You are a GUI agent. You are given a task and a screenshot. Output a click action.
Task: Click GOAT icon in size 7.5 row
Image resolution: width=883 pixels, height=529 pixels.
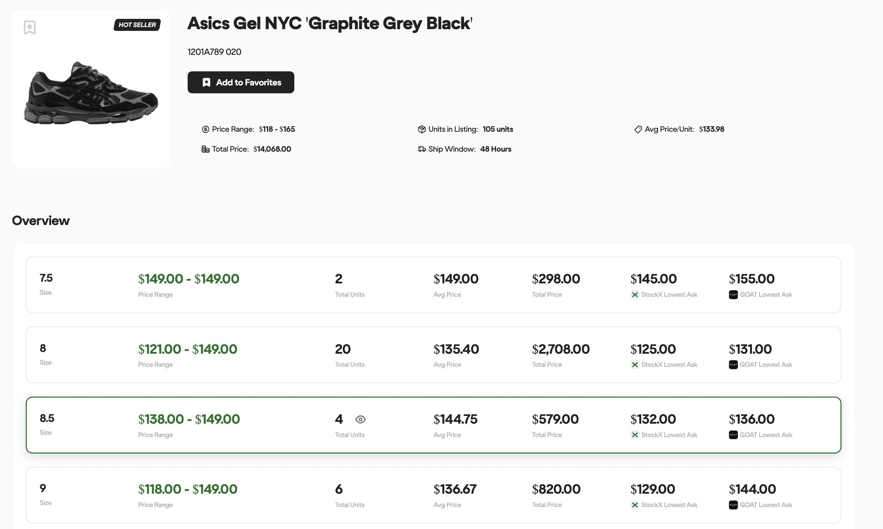[733, 295]
